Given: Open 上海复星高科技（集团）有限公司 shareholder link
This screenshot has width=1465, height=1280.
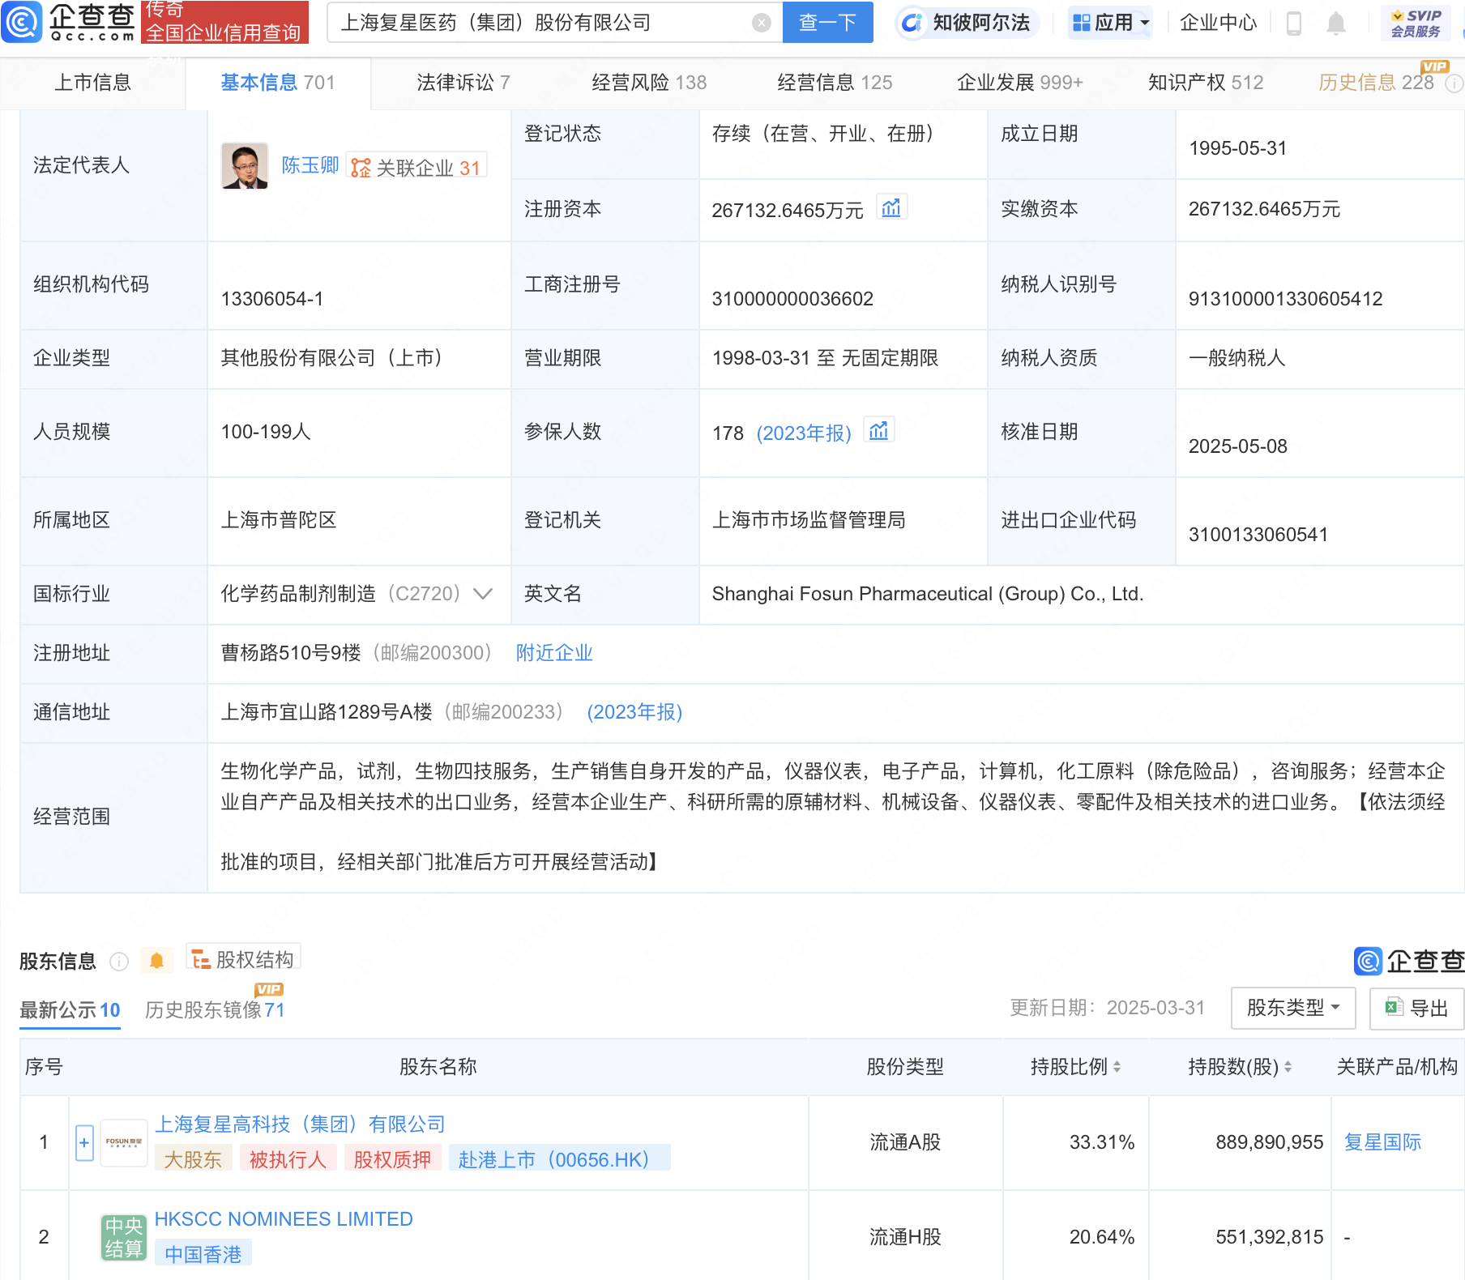Looking at the screenshot, I should coord(300,1124).
